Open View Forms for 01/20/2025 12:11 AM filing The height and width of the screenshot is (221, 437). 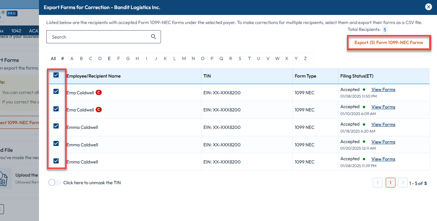[x=383, y=142]
